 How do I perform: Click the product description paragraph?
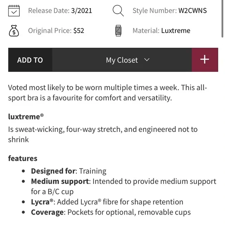(x=107, y=93)
